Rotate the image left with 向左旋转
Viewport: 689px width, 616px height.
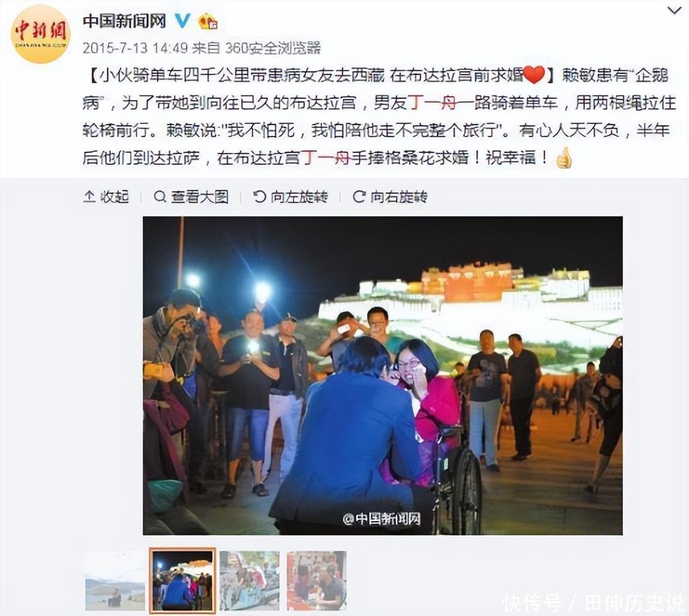tap(291, 197)
